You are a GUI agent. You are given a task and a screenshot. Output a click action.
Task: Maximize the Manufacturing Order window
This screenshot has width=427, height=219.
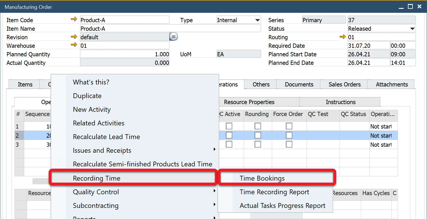click(410, 7)
